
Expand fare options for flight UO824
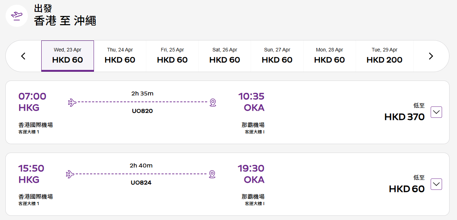tap(436, 184)
